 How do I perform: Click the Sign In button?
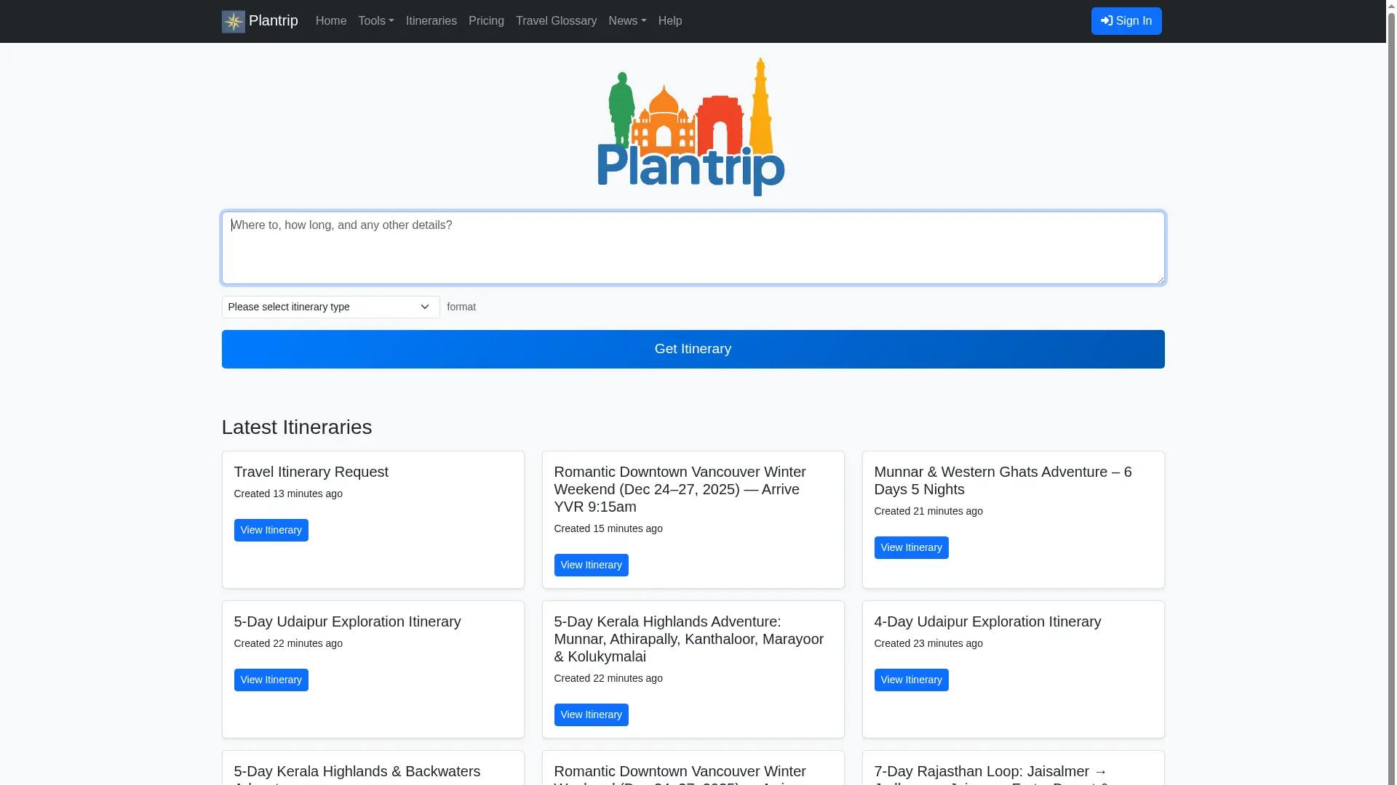coord(1126,21)
